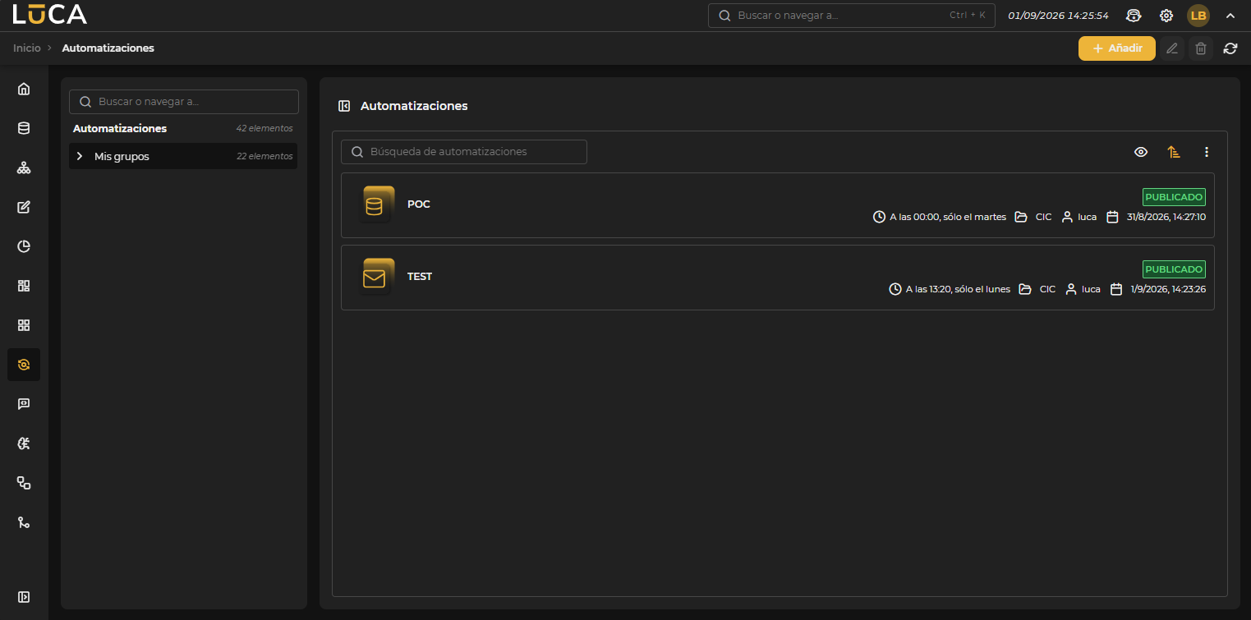
Task: Open the database icon in left sidebar
Action: pos(24,128)
